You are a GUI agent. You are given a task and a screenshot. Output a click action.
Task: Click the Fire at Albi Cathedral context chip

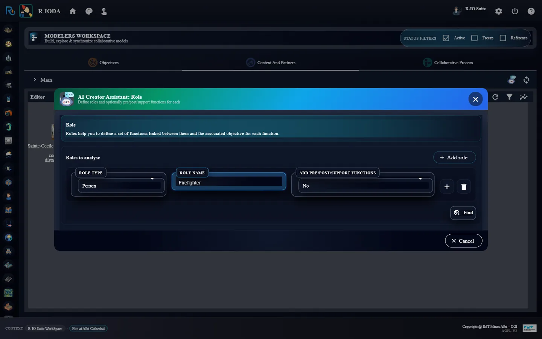click(x=88, y=328)
